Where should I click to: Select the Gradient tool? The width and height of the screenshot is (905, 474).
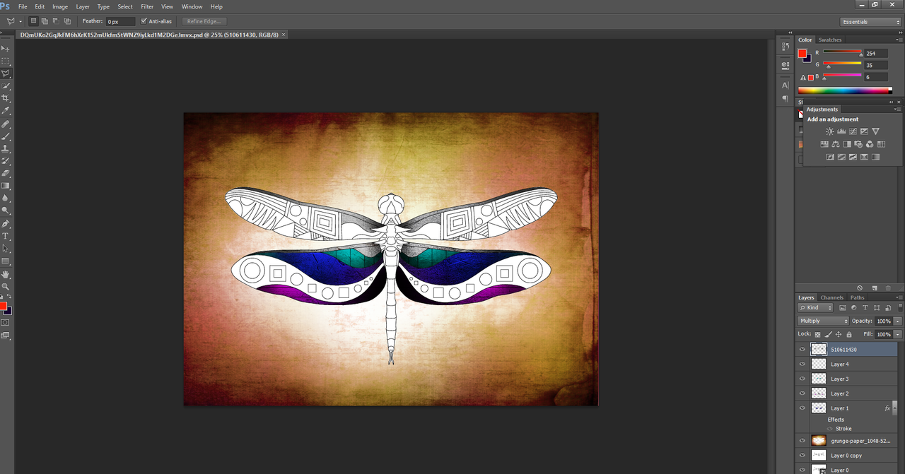[x=6, y=186]
